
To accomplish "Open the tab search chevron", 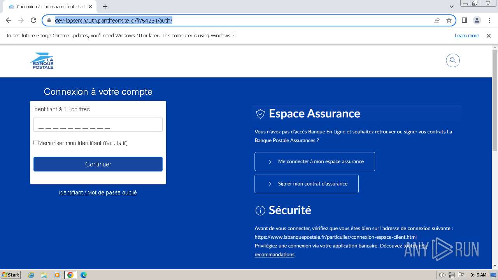I will [452, 7].
